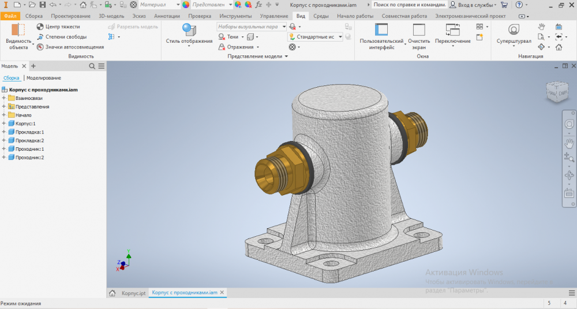Click the Open folder icon
The image size is (577, 309).
[32, 5]
